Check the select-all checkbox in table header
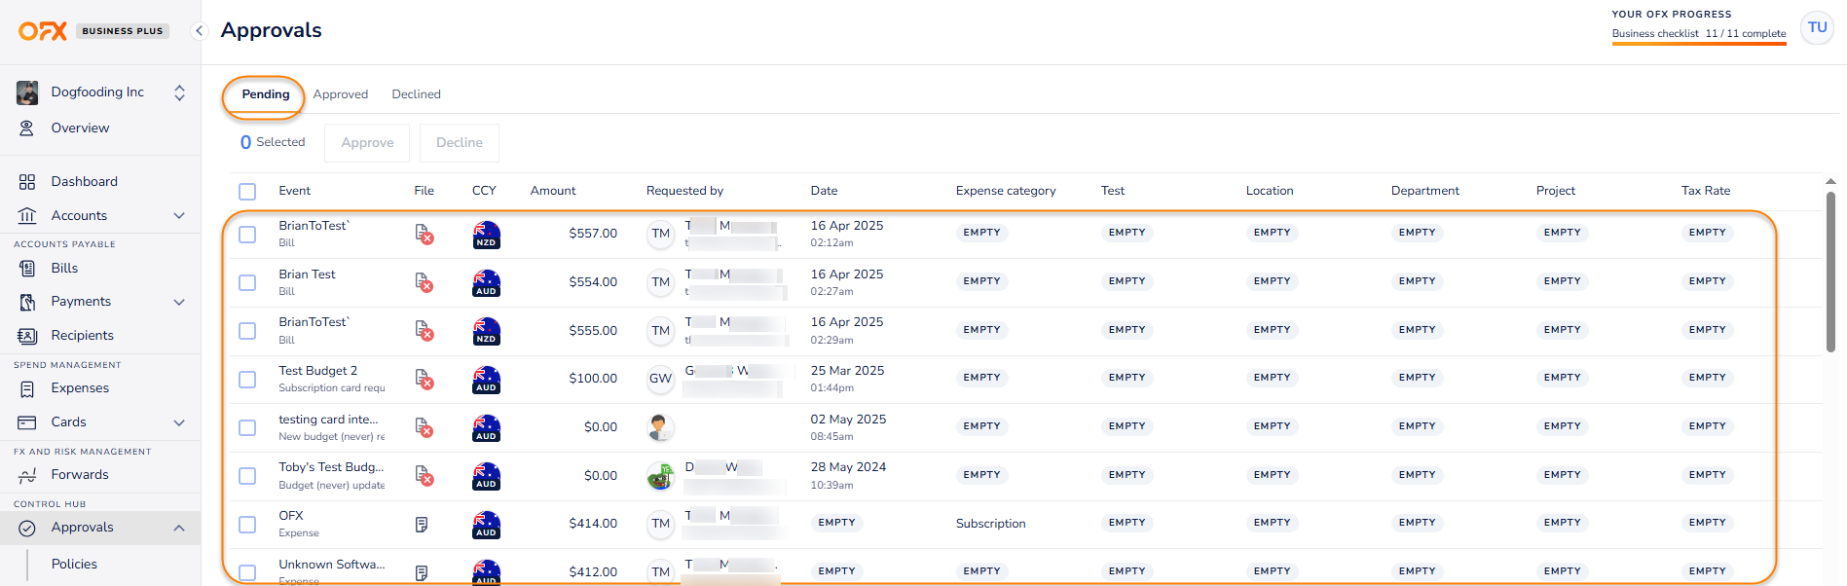 (247, 192)
